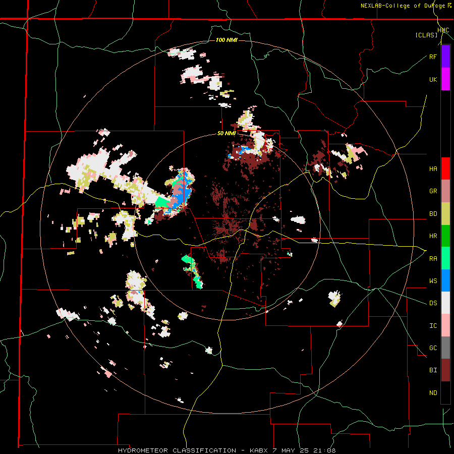Select the IC pink legend swatch
The height and width of the screenshot is (454, 454).
click(x=445, y=325)
